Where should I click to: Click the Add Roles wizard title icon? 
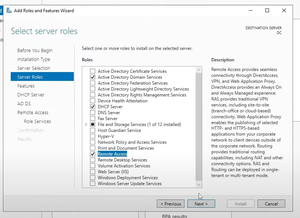tap(9, 11)
